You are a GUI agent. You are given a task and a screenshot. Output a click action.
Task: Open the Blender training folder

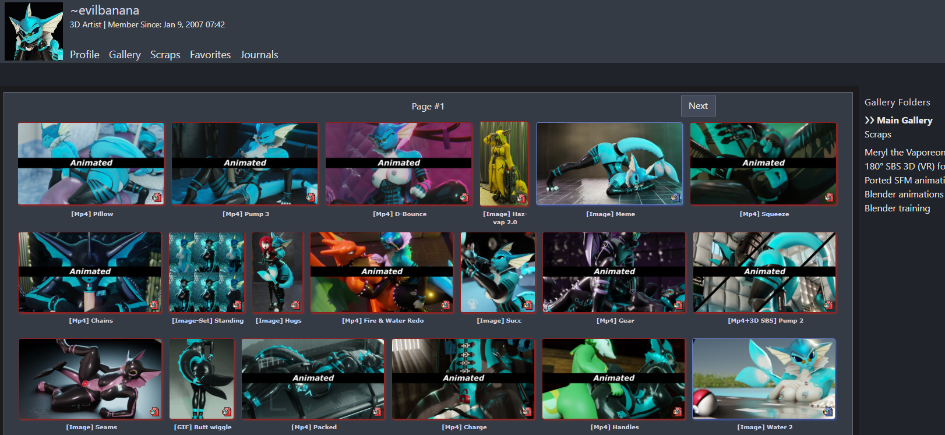[897, 208]
